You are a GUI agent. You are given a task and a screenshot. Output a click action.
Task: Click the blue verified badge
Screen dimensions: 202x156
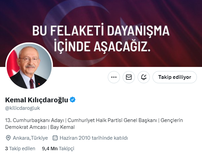73,100
